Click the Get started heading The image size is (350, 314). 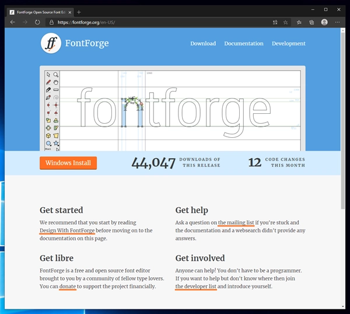point(61,210)
